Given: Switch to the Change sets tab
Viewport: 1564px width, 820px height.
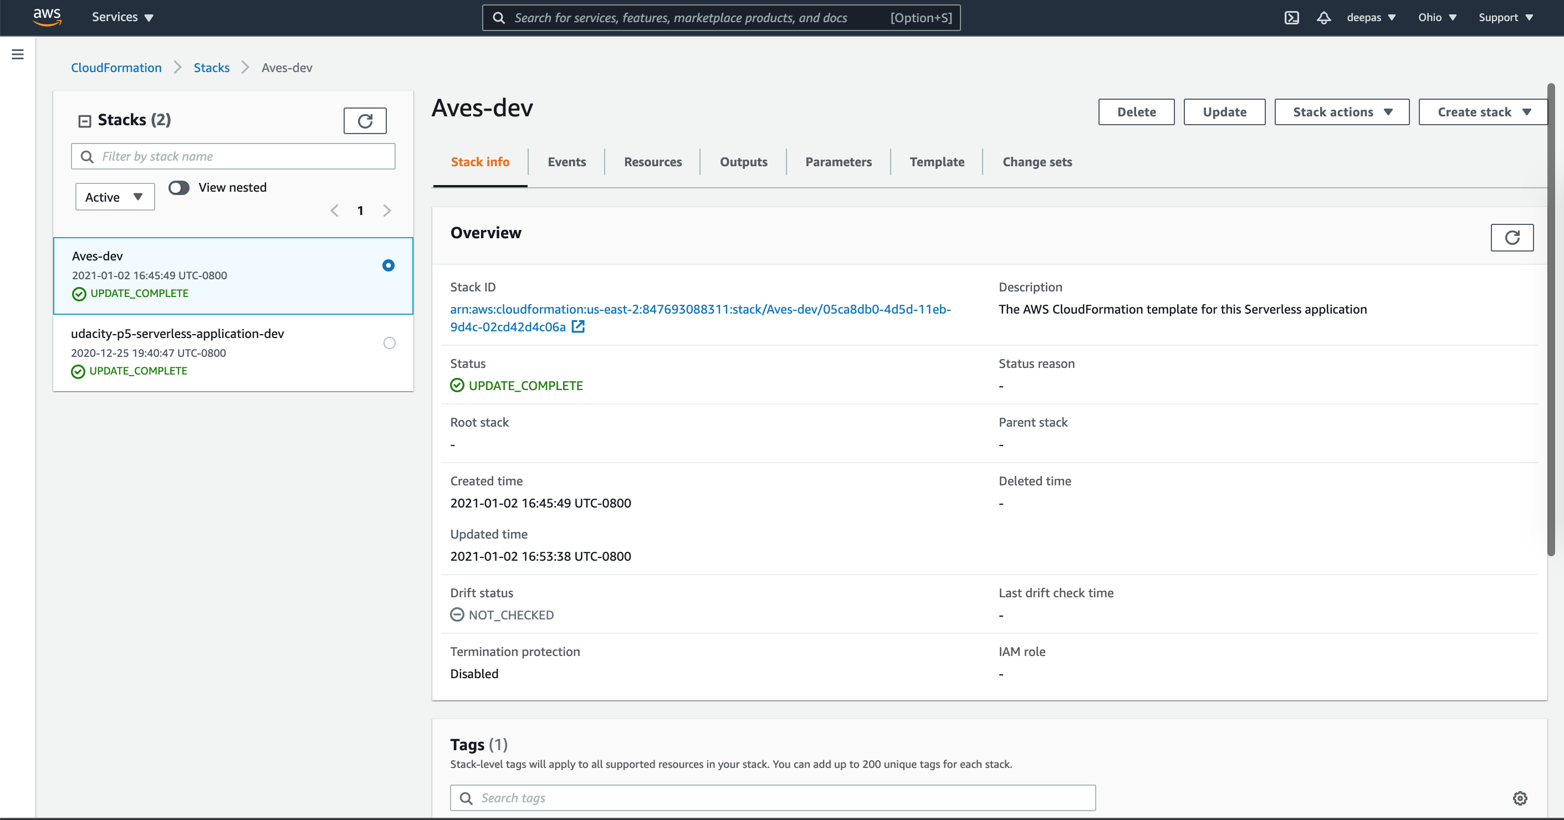Looking at the screenshot, I should [1037, 161].
